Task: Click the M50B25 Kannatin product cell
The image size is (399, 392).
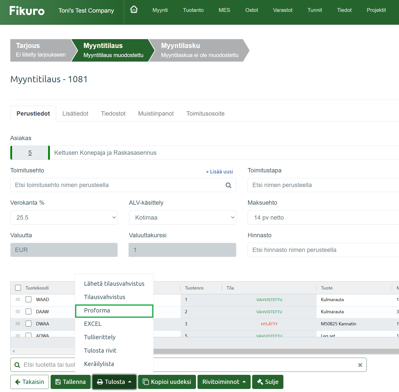Action: [x=339, y=324]
